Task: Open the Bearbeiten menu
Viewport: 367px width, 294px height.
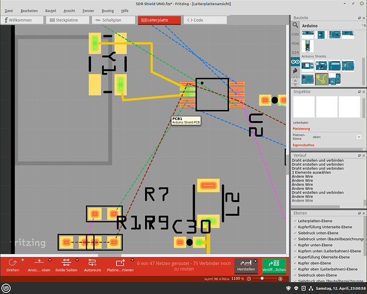Action: tap(29, 11)
